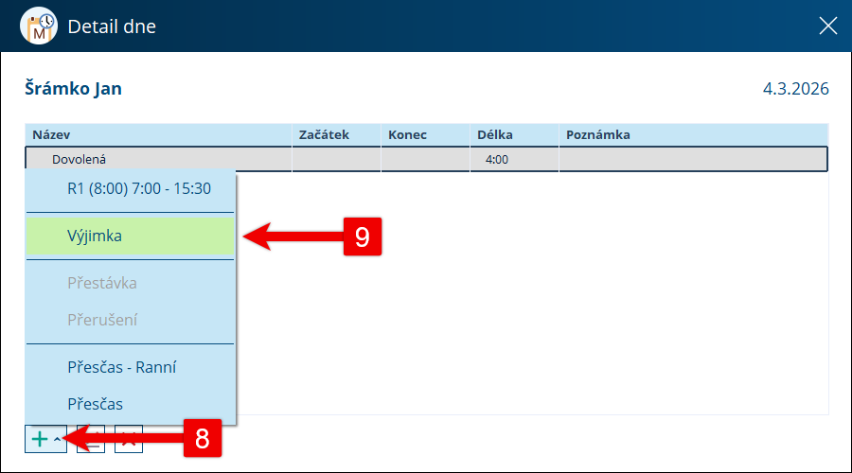Click the Délka column header
852x473 pixels.
[514, 134]
